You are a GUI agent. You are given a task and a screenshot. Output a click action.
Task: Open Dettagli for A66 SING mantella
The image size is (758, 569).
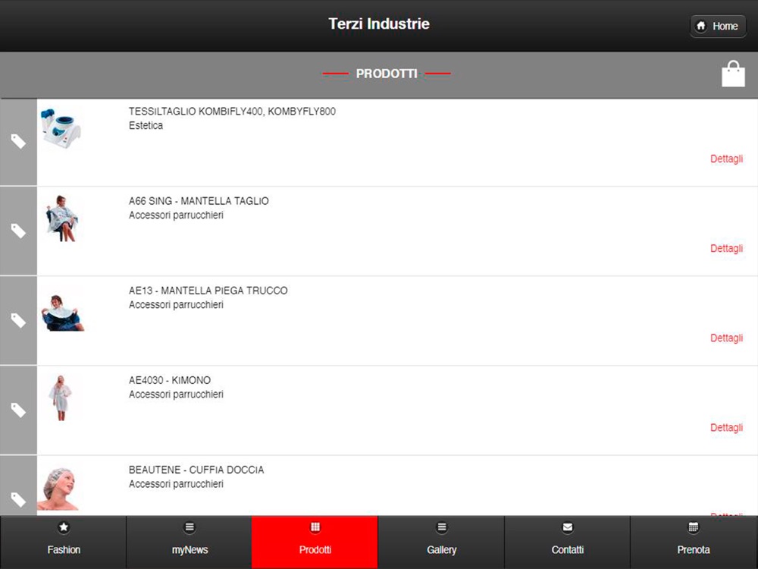(726, 248)
